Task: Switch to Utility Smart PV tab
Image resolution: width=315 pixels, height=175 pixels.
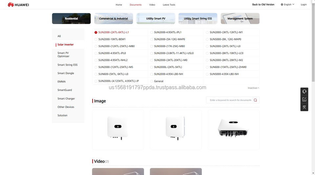Action: coord(156,18)
